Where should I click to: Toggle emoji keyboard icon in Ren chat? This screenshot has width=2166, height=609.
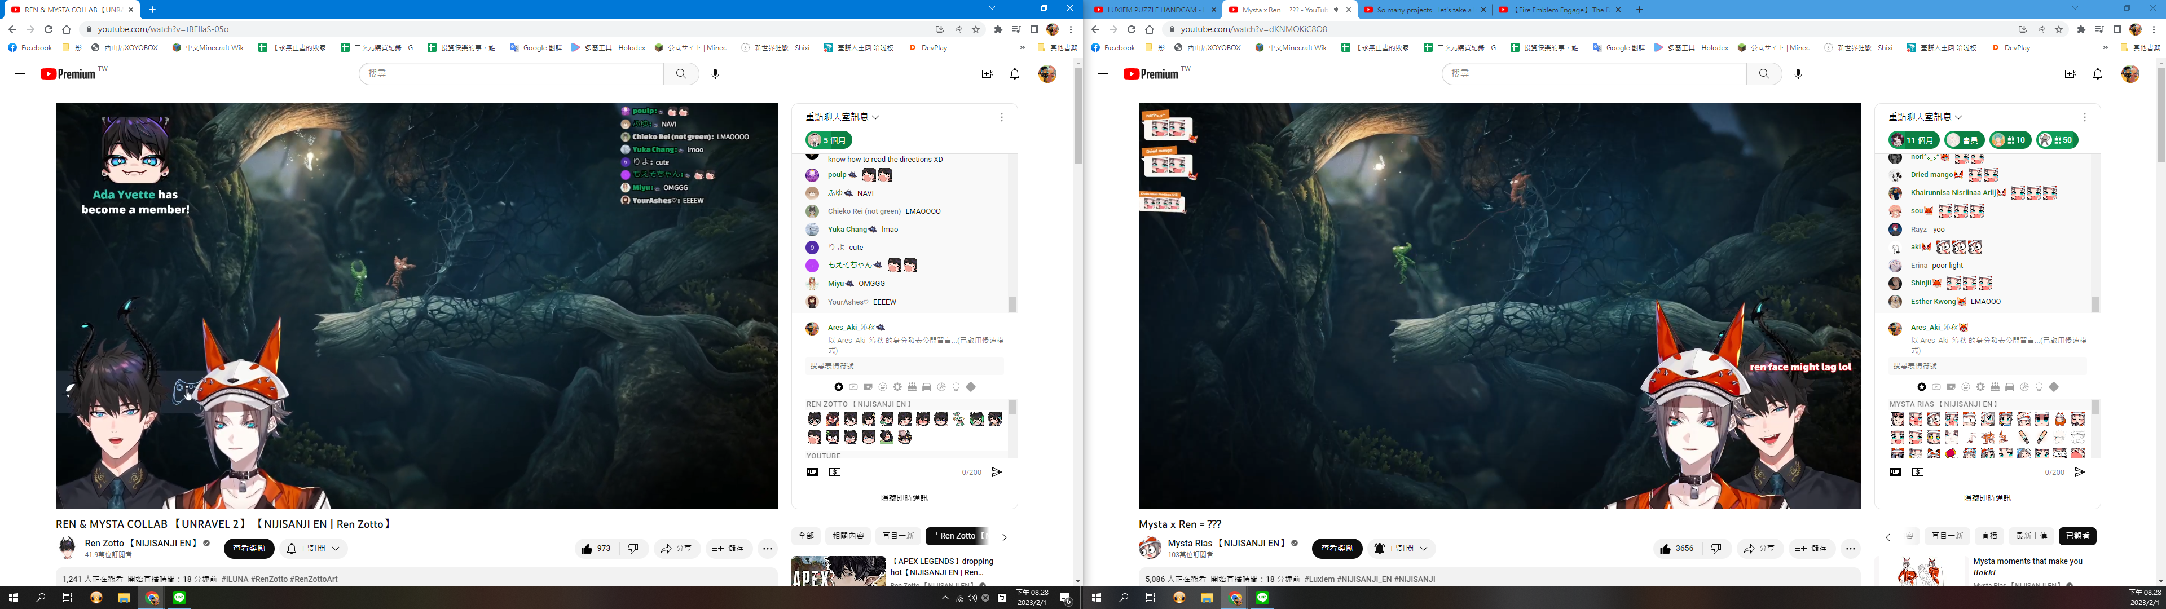pyautogui.click(x=812, y=473)
